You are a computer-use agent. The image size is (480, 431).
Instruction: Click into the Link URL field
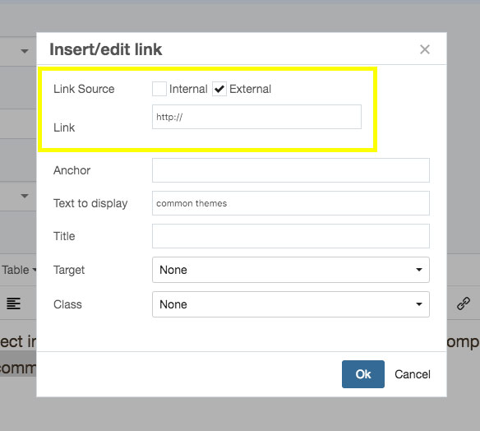[256, 117]
